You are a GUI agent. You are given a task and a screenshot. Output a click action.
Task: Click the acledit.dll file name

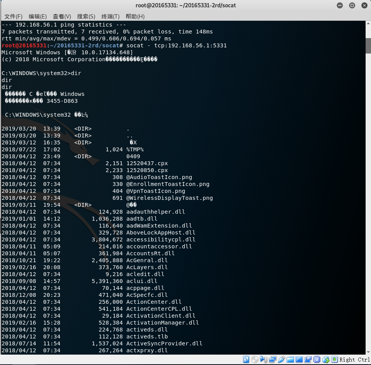point(145,274)
